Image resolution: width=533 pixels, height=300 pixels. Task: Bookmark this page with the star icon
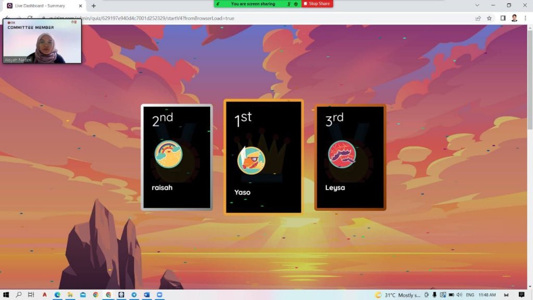tap(489, 18)
